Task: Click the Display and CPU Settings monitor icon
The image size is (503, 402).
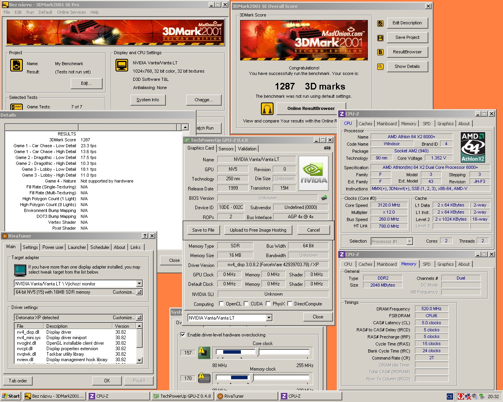Action: tap(122, 65)
